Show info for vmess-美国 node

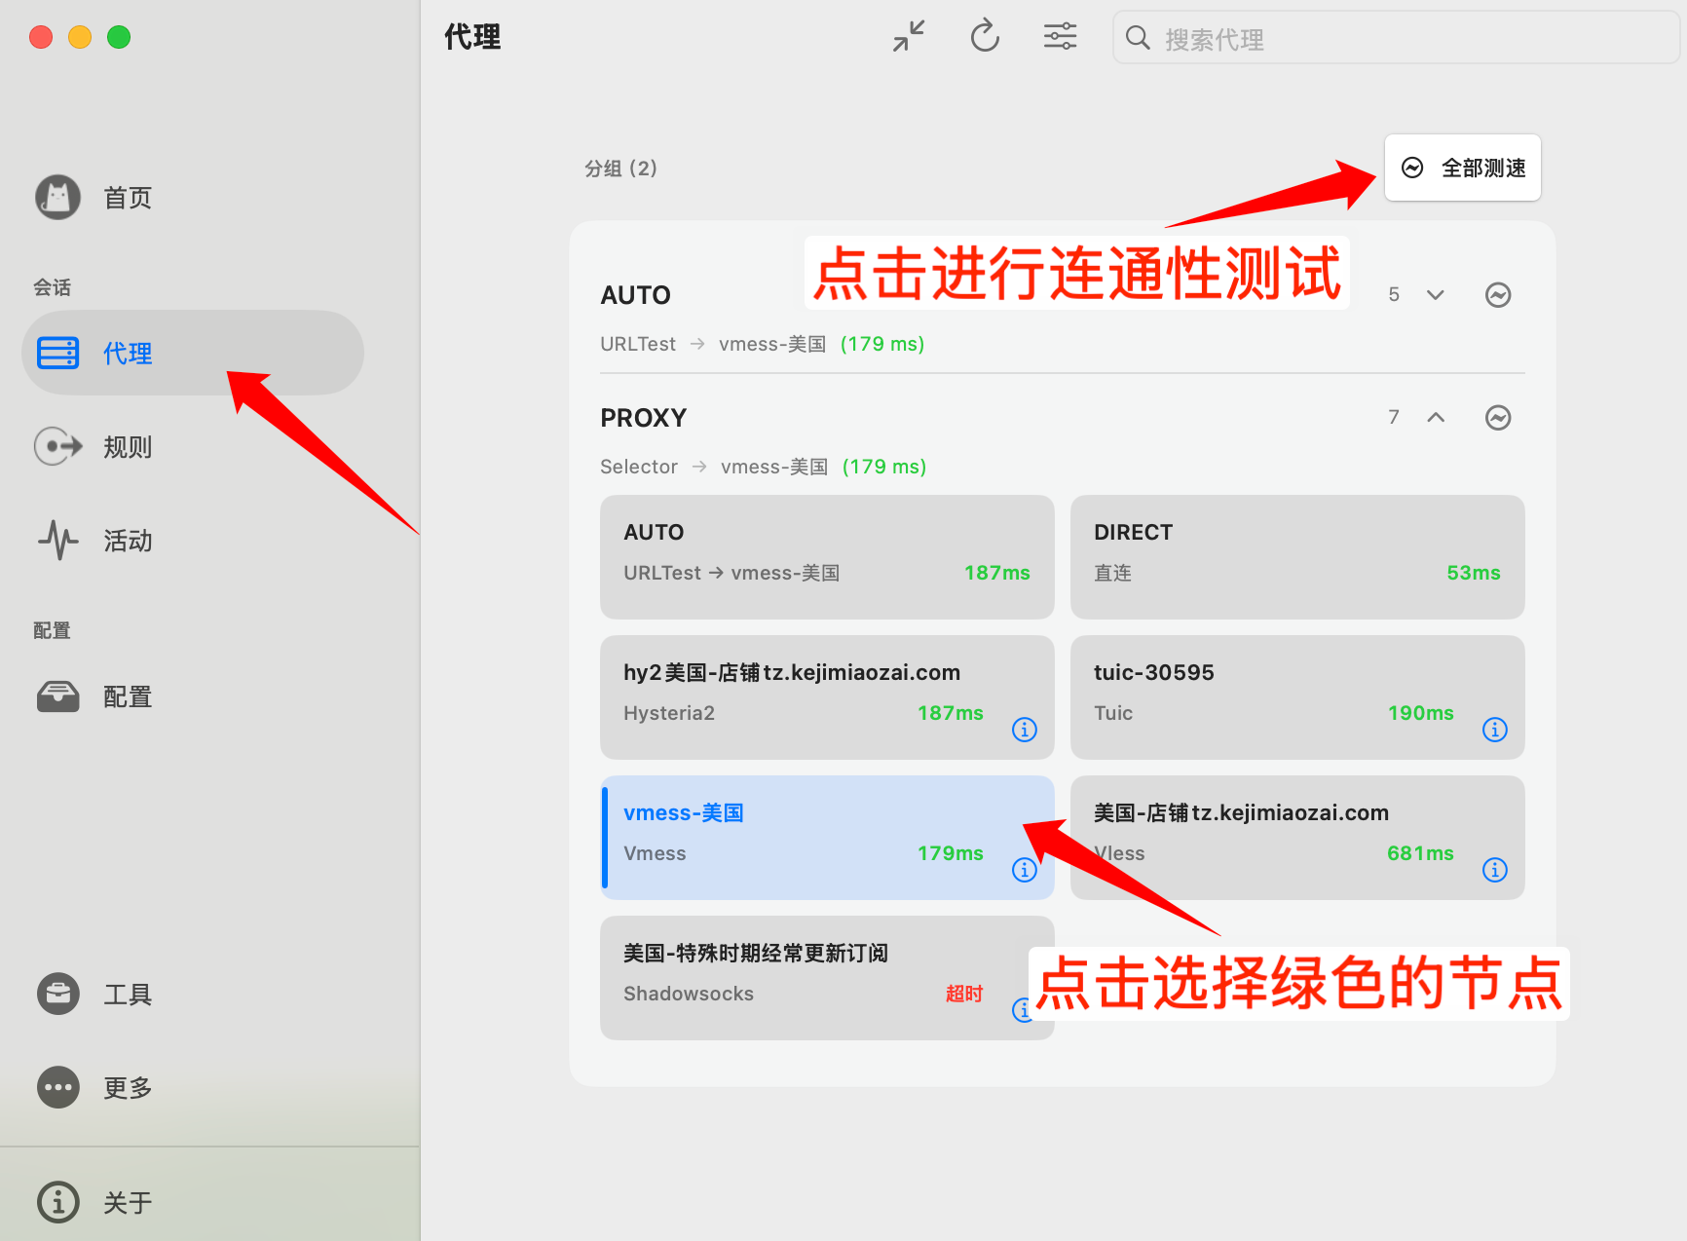1024,870
